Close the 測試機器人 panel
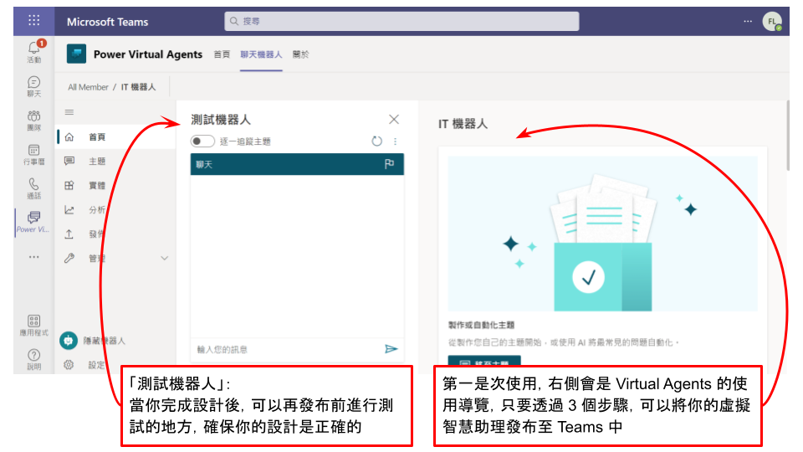The height and width of the screenshot is (452, 803). tap(394, 120)
